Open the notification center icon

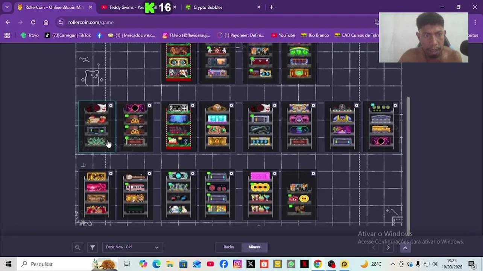pyautogui.click(x=472, y=264)
